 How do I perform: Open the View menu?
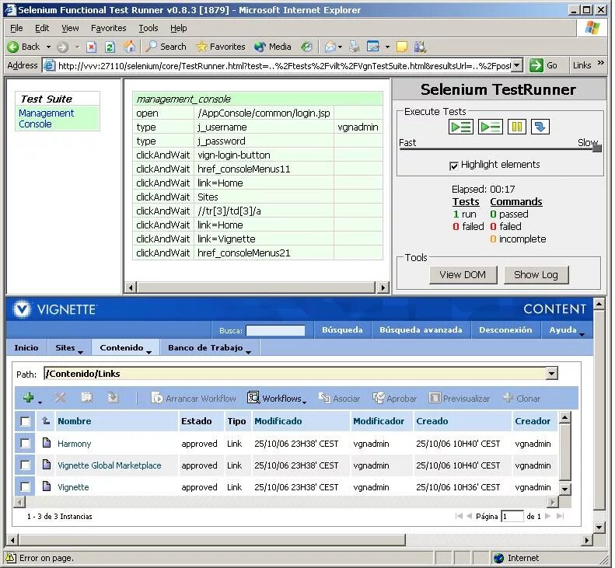pos(70,28)
